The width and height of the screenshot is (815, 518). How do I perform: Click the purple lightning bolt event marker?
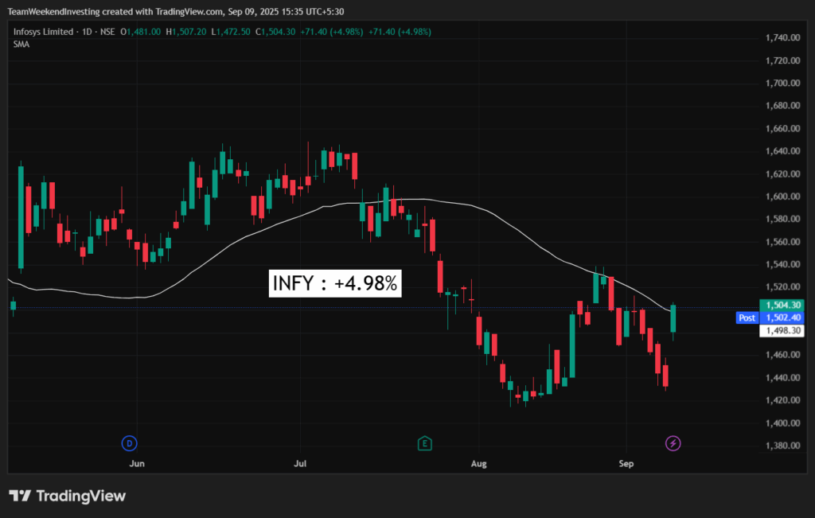(673, 443)
